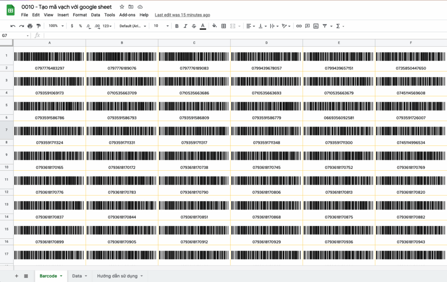Click the Insert link icon

click(x=299, y=26)
